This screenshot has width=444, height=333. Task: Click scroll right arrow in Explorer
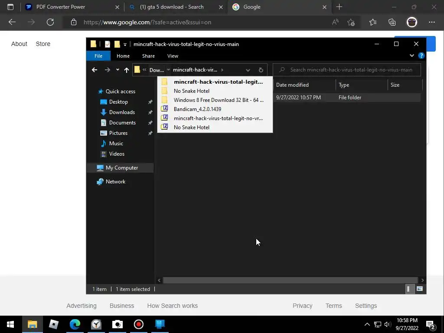(422, 280)
